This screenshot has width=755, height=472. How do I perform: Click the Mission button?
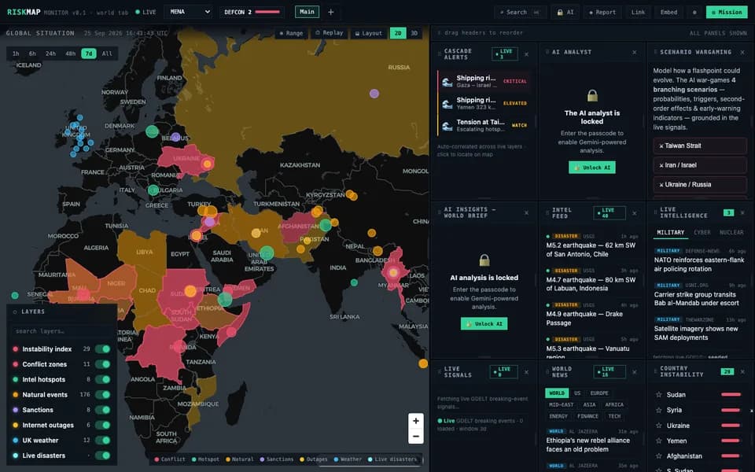point(727,12)
